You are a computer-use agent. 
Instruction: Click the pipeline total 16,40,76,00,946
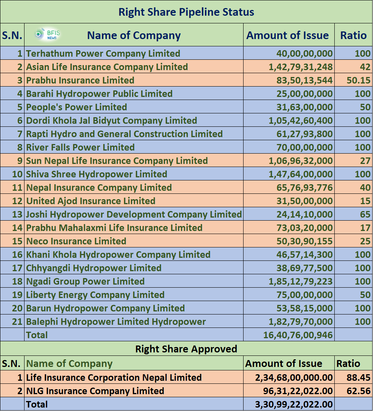pyautogui.click(x=298, y=335)
